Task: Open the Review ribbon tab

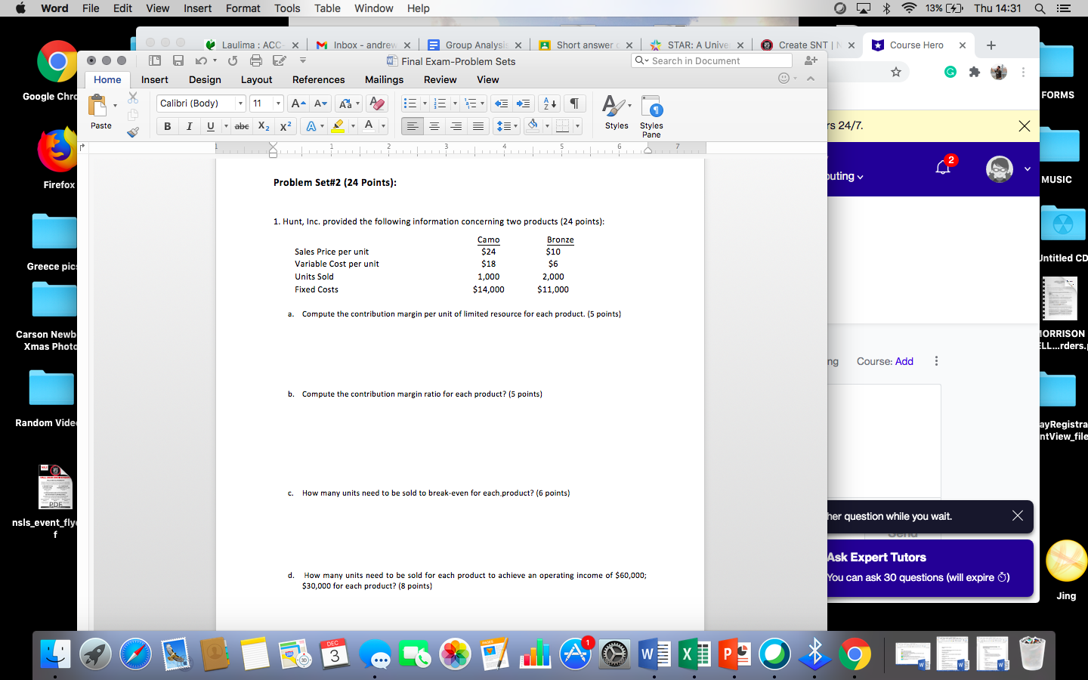Action: pyautogui.click(x=440, y=79)
